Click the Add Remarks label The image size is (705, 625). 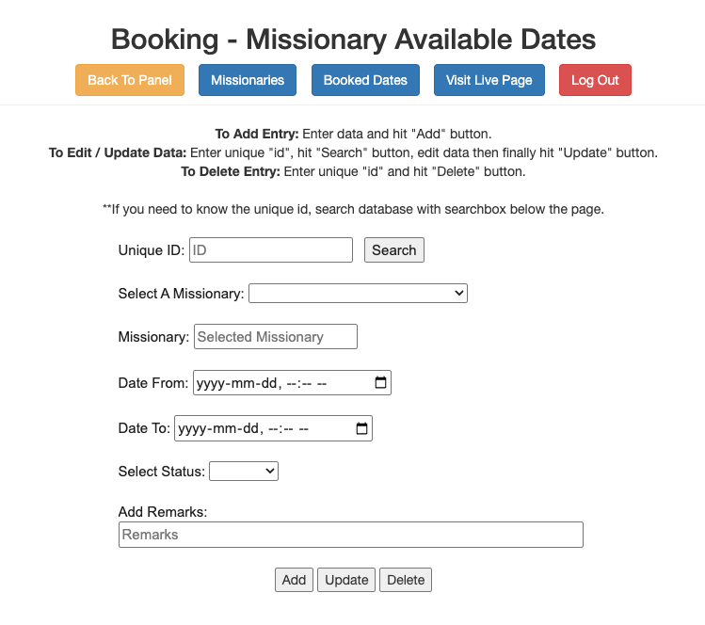pos(162,512)
